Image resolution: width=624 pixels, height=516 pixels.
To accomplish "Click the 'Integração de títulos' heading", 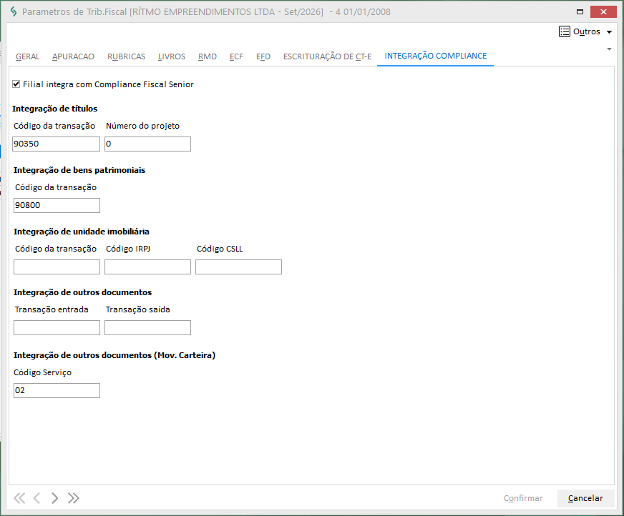I will point(54,109).
